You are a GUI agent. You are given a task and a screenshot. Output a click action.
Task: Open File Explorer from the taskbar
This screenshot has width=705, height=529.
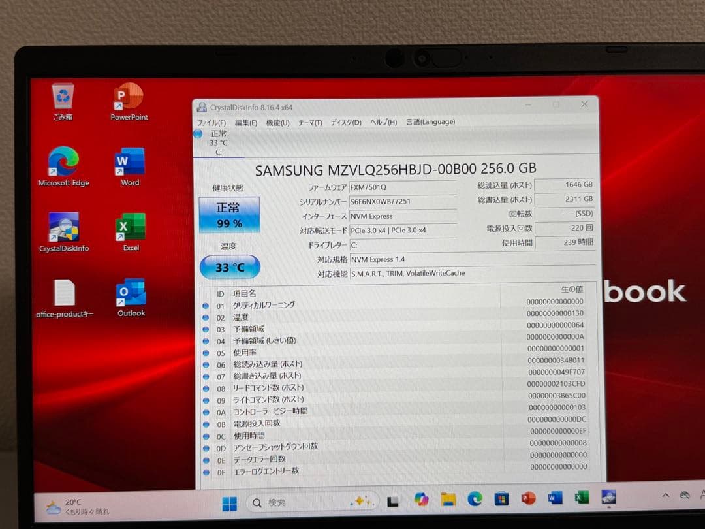(448, 502)
